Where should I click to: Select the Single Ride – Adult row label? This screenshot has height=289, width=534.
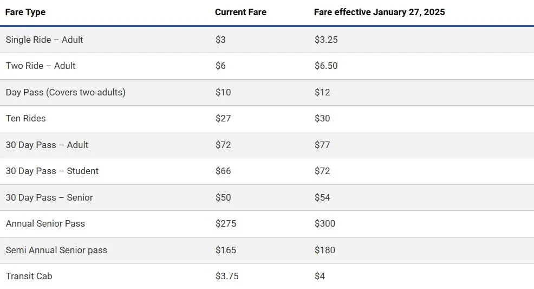pyautogui.click(x=44, y=40)
